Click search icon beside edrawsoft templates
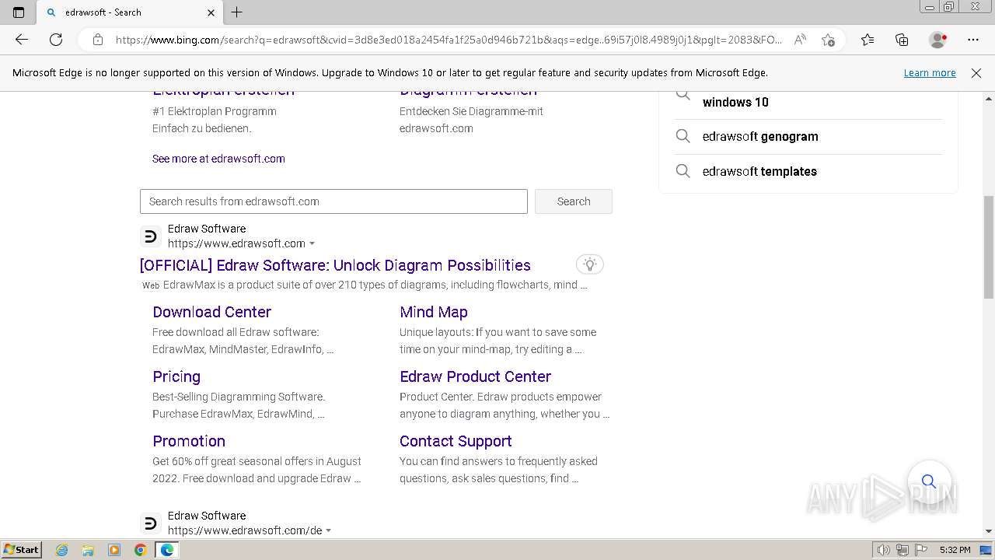Image resolution: width=995 pixels, height=560 pixels. pyautogui.click(x=683, y=171)
